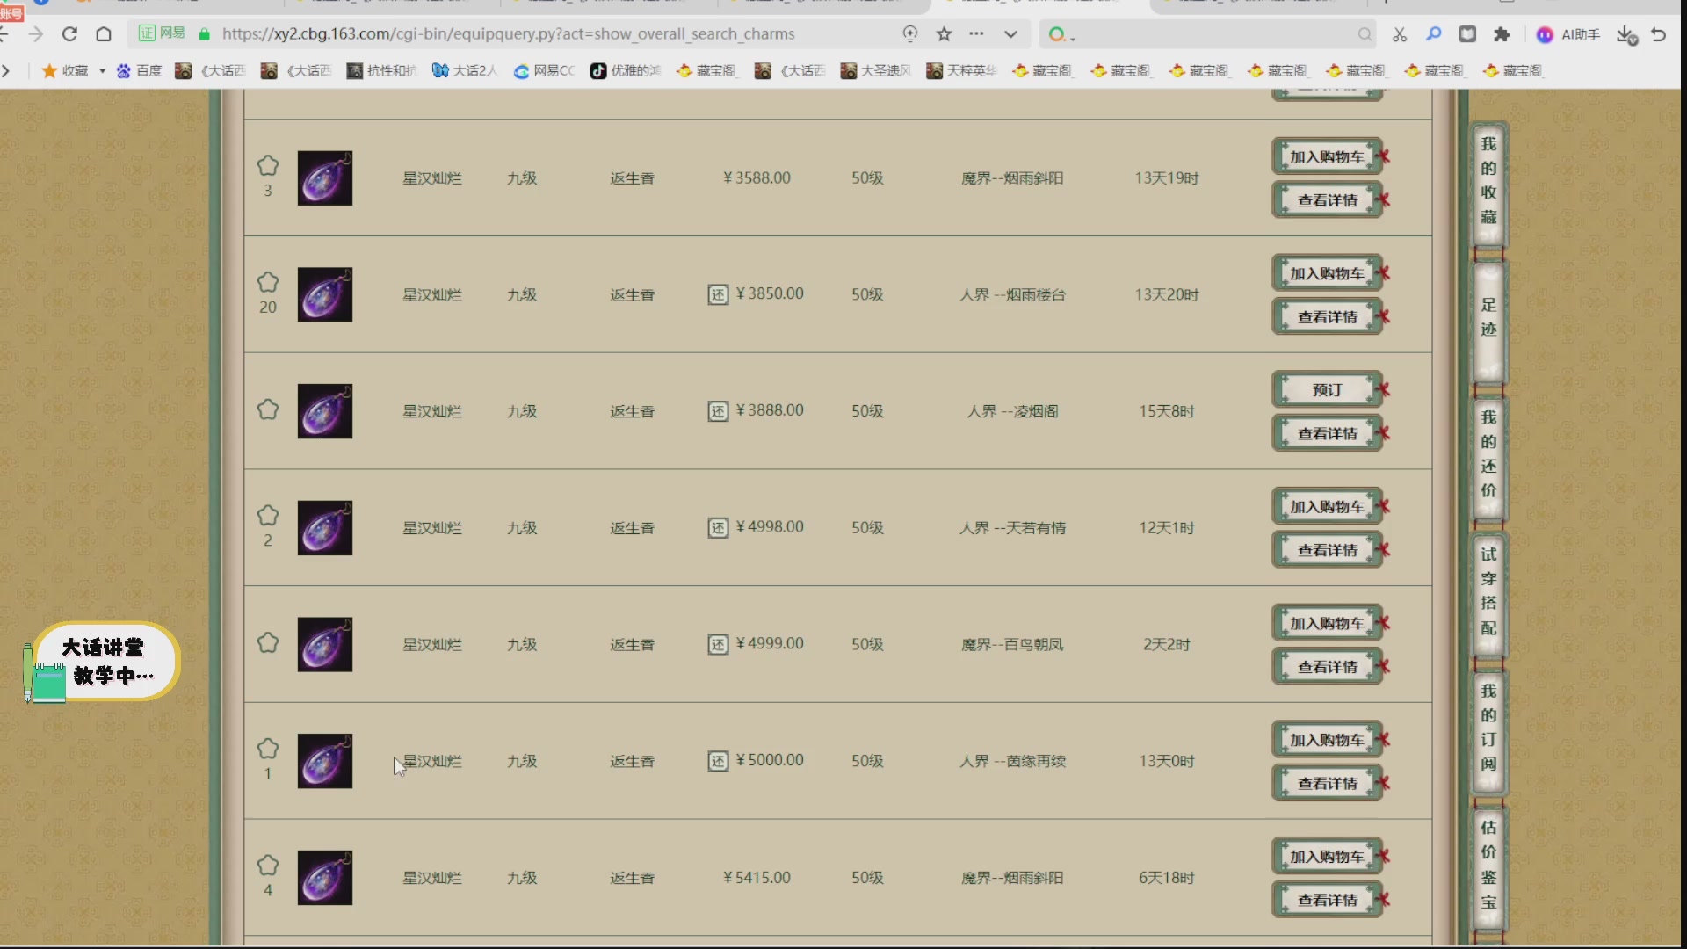Click the scissors screenshot tool icon

coord(1400,34)
